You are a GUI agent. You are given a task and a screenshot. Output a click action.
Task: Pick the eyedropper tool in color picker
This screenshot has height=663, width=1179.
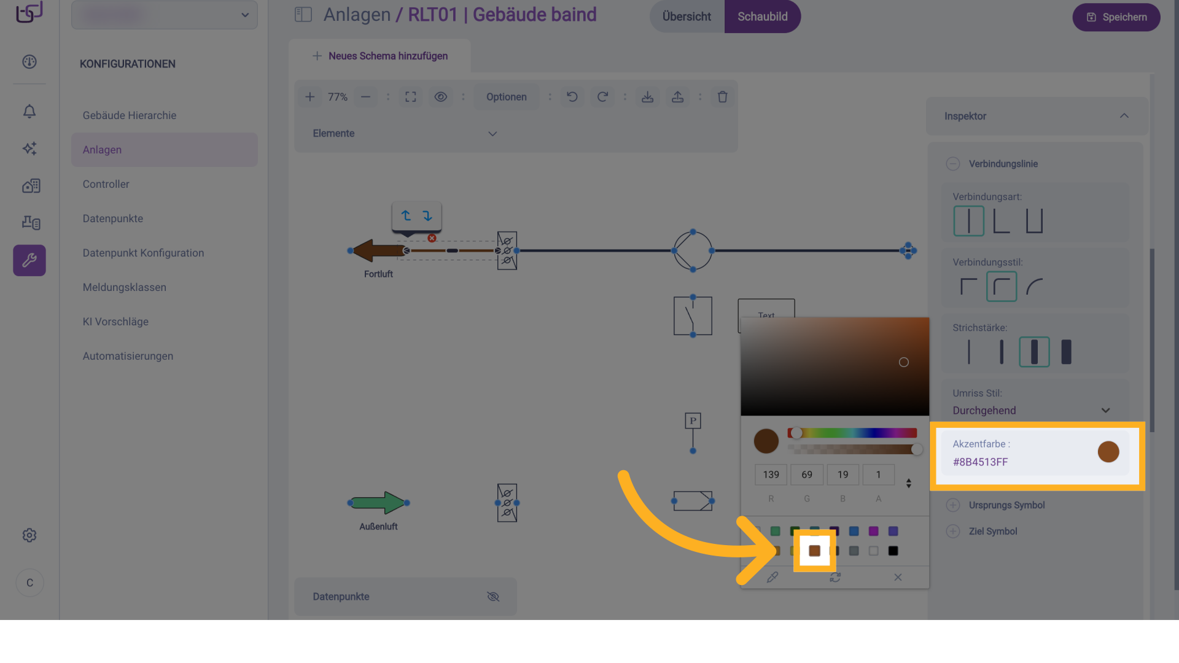(x=772, y=577)
